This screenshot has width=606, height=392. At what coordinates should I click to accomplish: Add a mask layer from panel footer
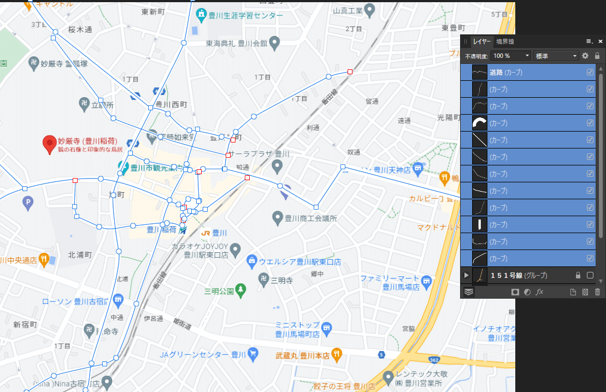[515, 292]
